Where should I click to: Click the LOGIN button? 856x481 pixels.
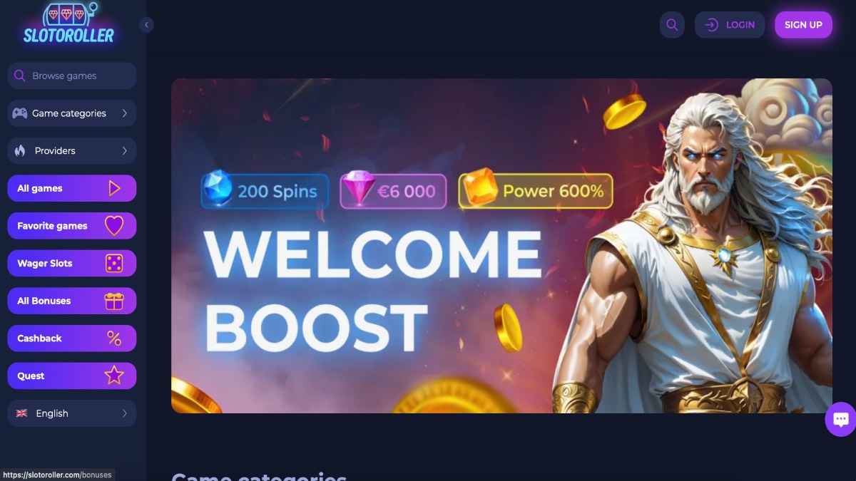click(x=730, y=25)
